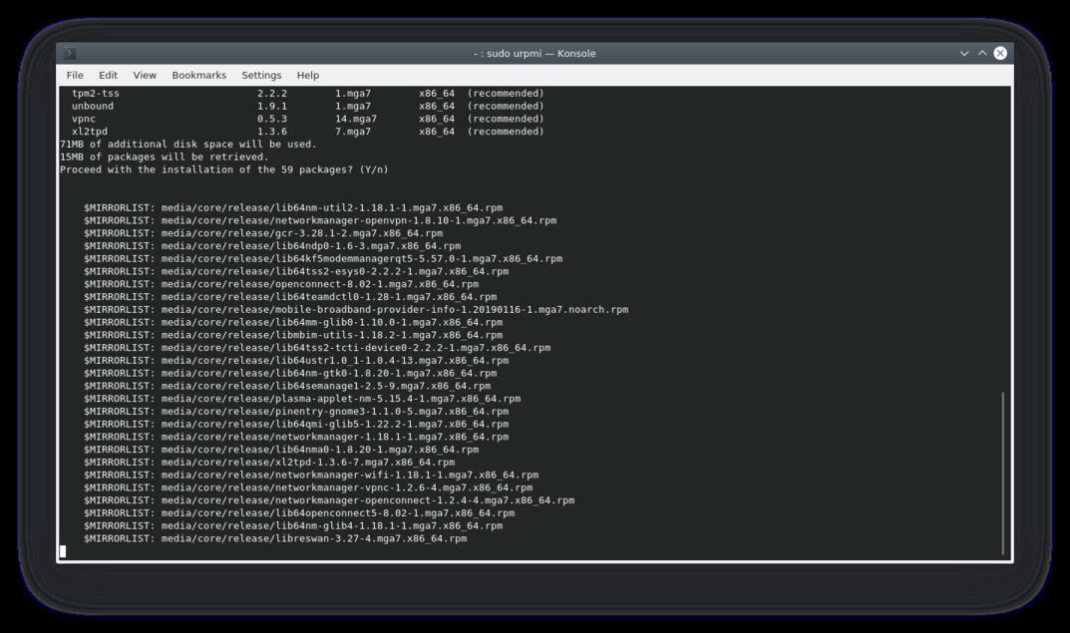This screenshot has width=1070, height=633.
Task: Click the libreswan-3.27-4 rpm line
Action: (275, 539)
